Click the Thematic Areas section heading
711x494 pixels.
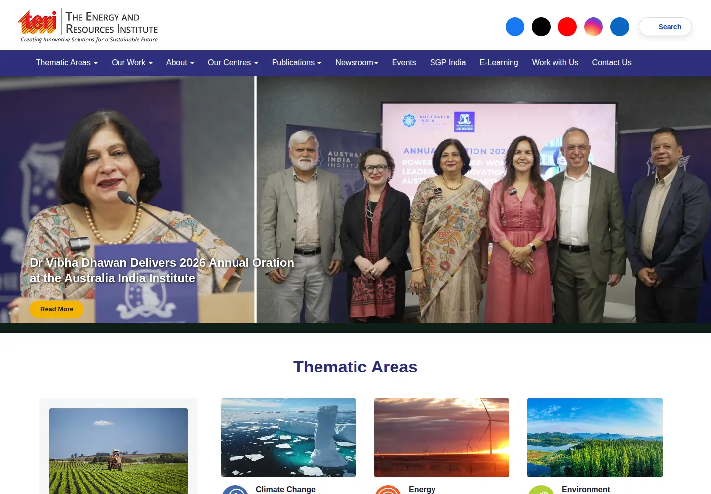tap(355, 367)
